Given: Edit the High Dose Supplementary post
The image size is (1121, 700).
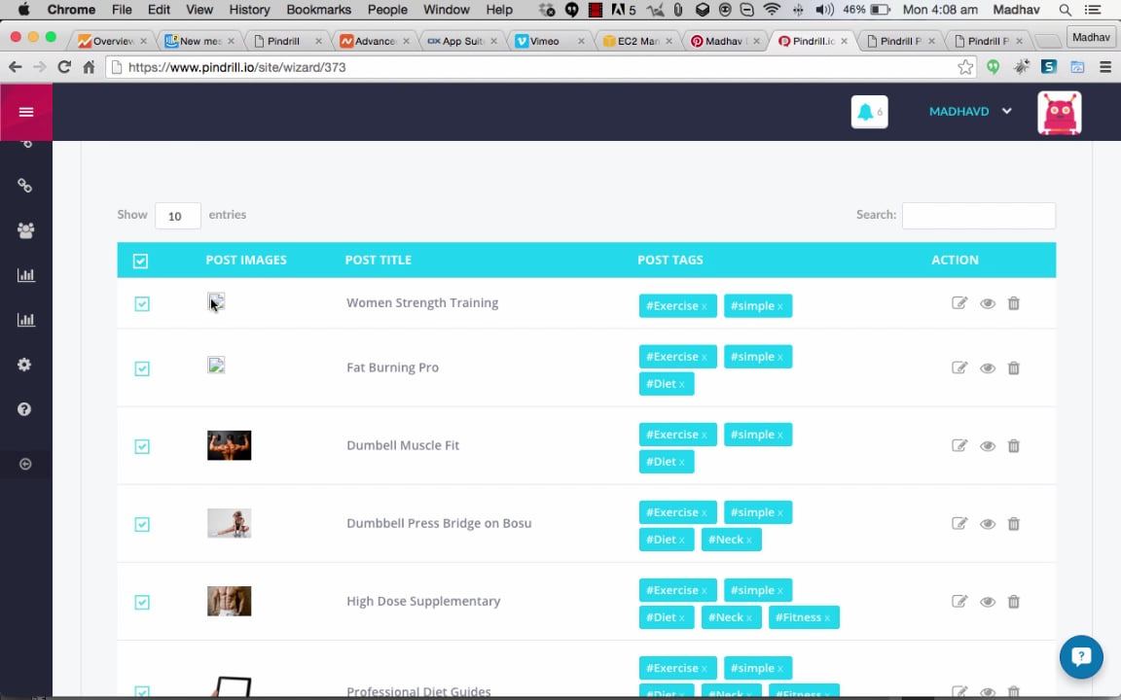Looking at the screenshot, I should pos(959,602).
